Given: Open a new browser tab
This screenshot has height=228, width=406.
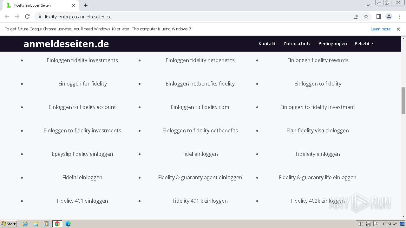Looking at the screenshot, I should click(86, 5).
